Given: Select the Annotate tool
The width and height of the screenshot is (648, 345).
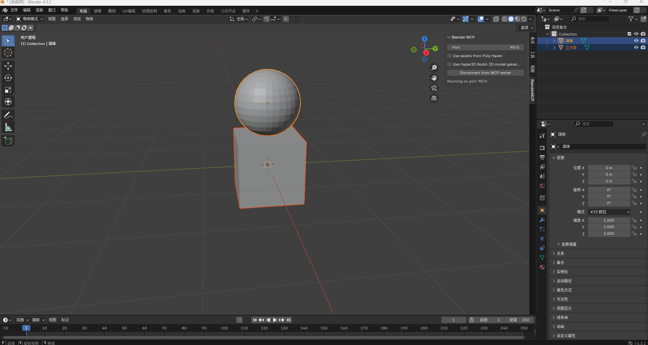Looking at the screenshot, I should [8, 115].
